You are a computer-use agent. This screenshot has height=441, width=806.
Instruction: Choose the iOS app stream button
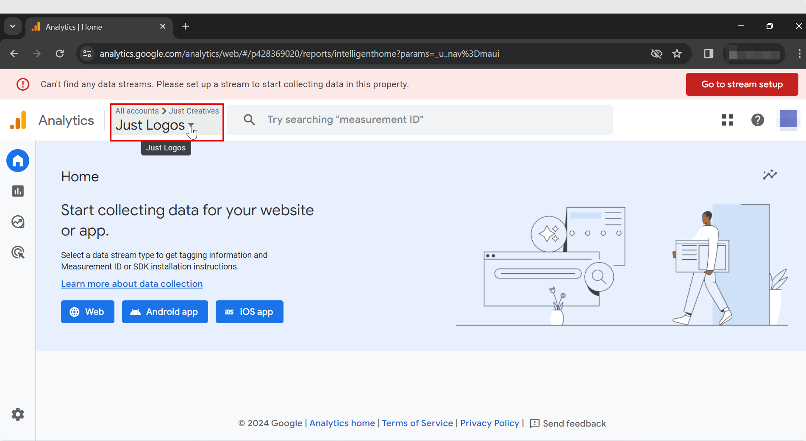[249, 312]
